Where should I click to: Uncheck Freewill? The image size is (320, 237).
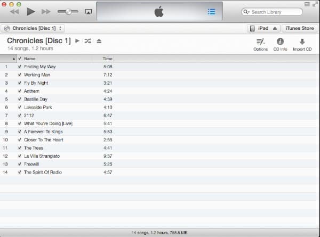pyautogui.click(x=20, y=164)
